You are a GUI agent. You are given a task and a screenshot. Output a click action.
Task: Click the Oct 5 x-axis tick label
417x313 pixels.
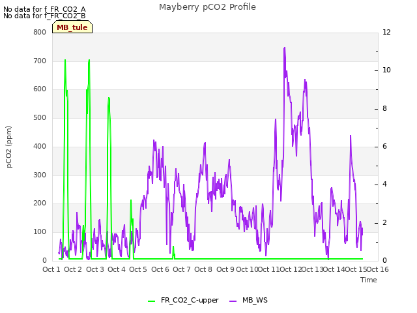(138, 269)
